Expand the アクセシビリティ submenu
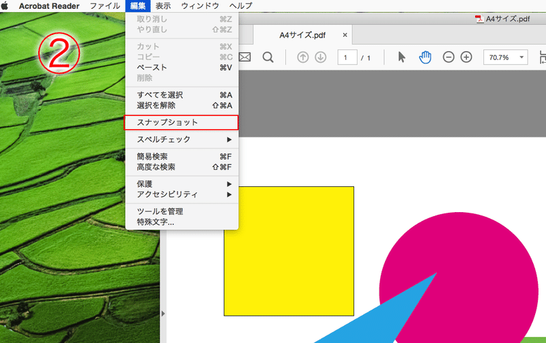546x343 pixels. pyautogui.click(x=182, y=194)
